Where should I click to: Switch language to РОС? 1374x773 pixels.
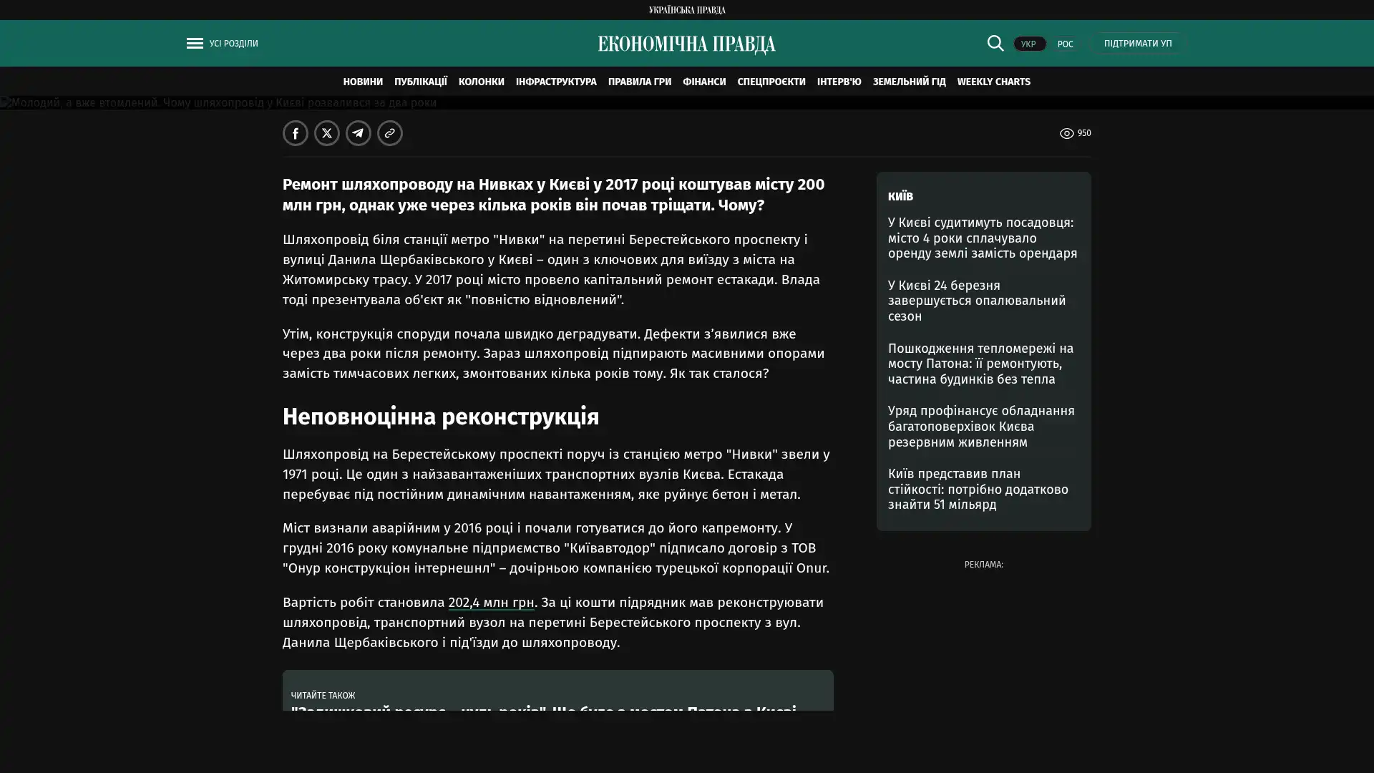pos(1065,44)
